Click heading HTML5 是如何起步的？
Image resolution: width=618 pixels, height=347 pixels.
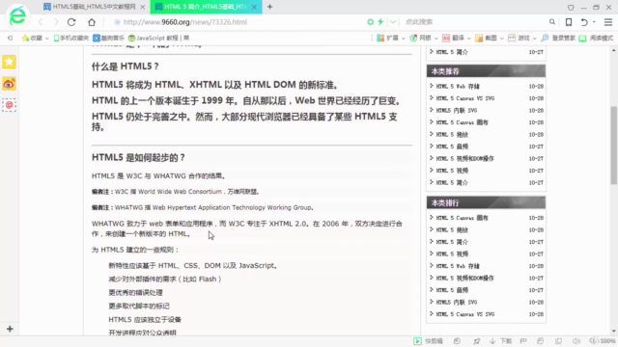[x=139, y=157]
